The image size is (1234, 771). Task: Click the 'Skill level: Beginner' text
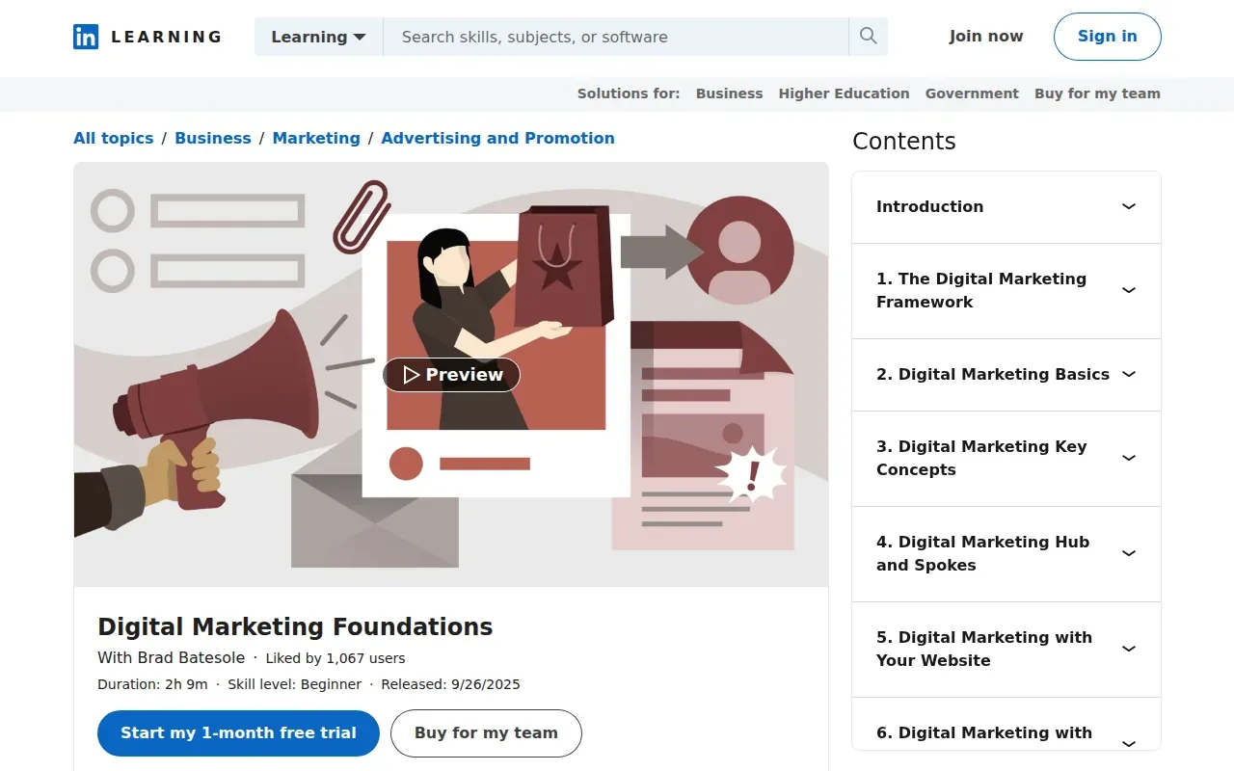click(295, 684)
